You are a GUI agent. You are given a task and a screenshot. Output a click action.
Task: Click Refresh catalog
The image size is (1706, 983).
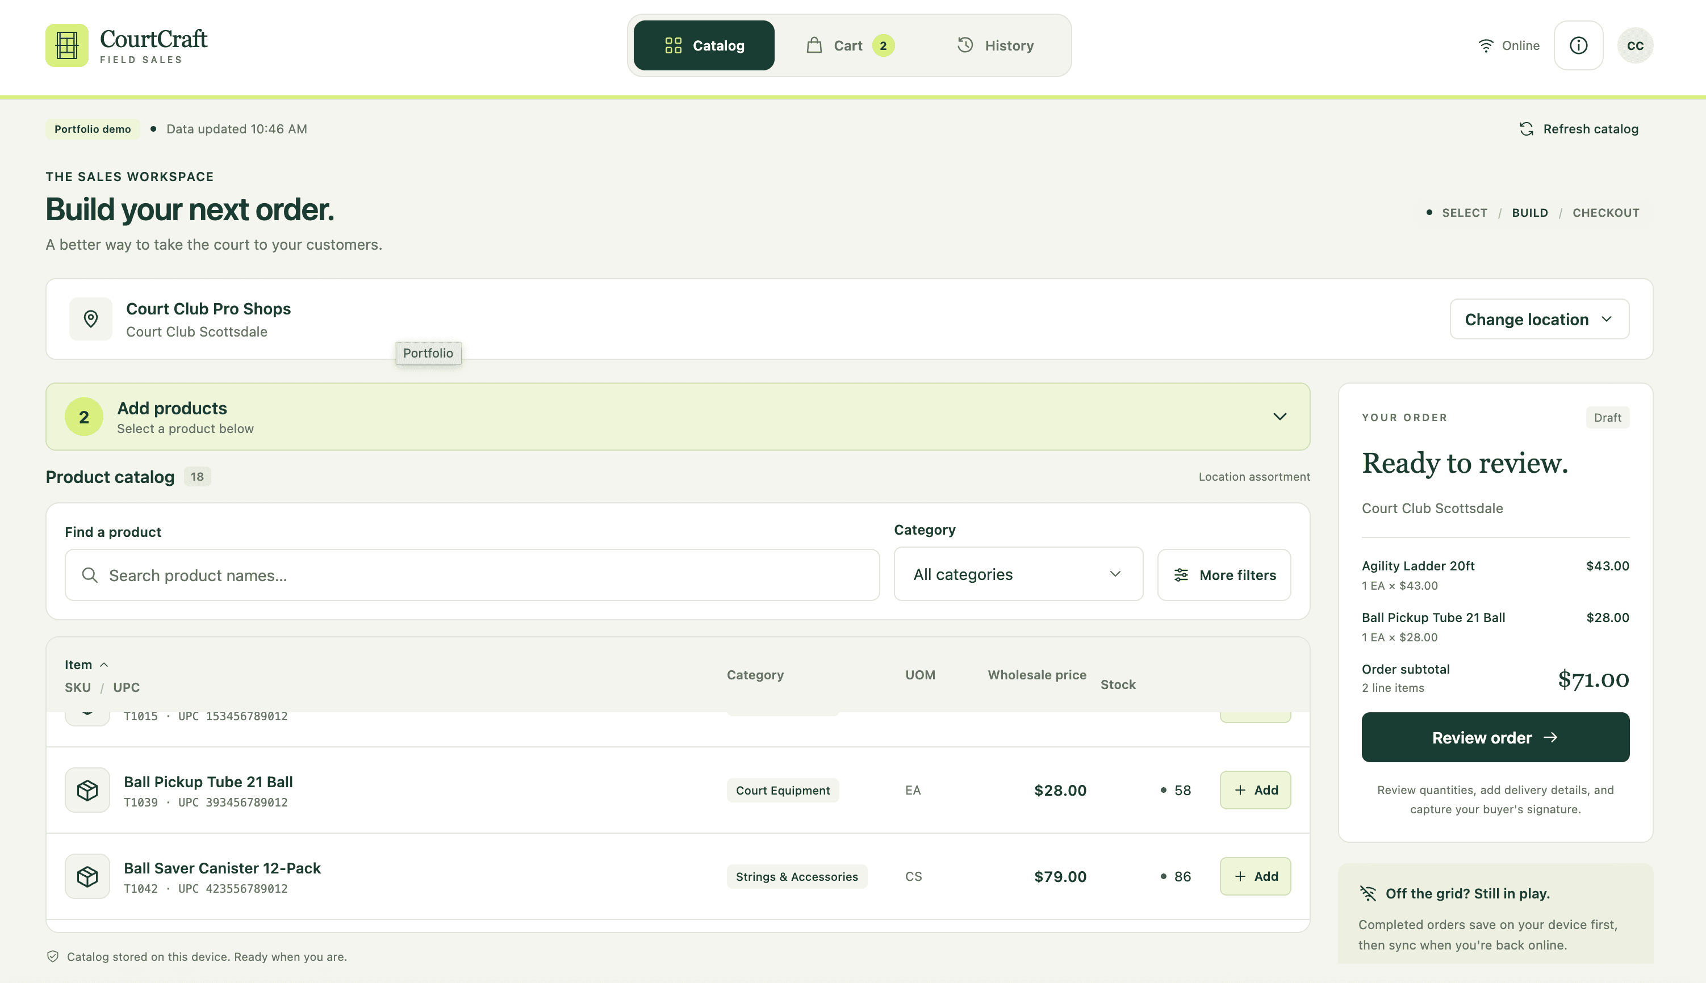tap(1578, 128)
